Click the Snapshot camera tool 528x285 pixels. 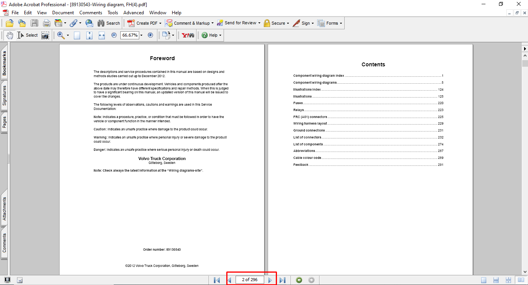coord(45,35)
